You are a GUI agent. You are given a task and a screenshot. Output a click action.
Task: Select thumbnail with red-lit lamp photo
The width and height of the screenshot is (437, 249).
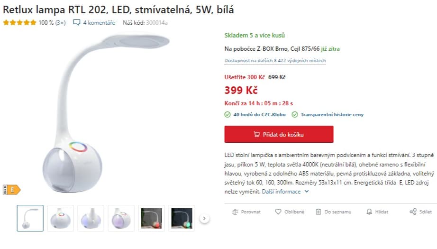151,218
